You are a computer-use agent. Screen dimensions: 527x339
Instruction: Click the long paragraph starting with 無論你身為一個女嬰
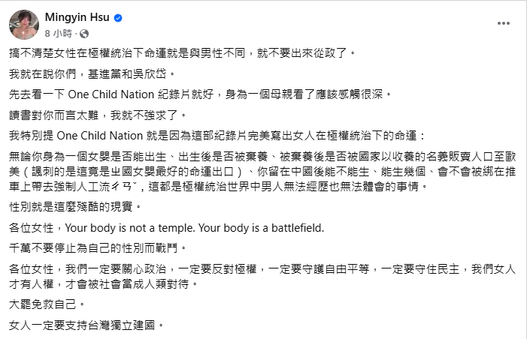pos(262,171)
